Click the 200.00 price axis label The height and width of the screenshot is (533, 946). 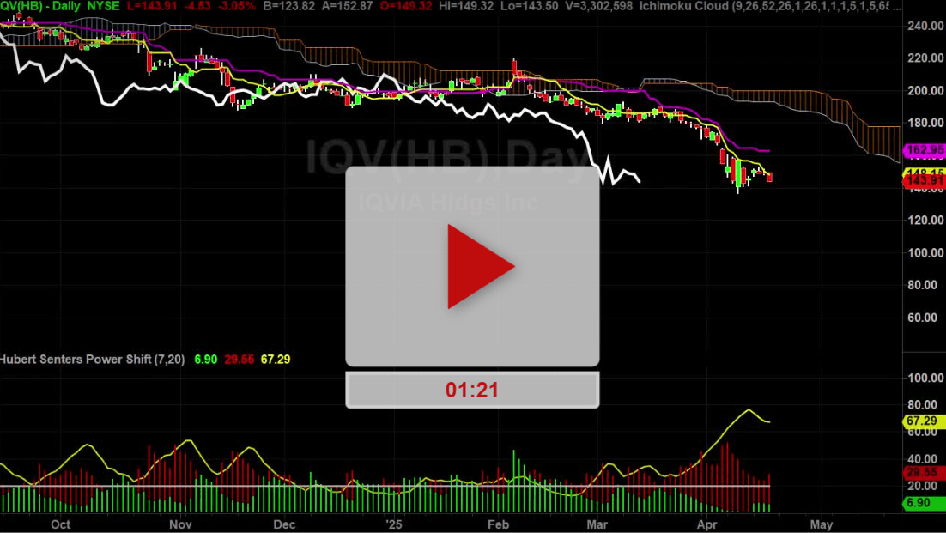[x=925, y=90]
